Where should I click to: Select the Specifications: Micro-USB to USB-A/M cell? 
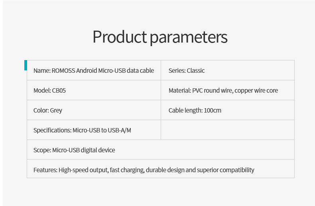tap(94, 130)
